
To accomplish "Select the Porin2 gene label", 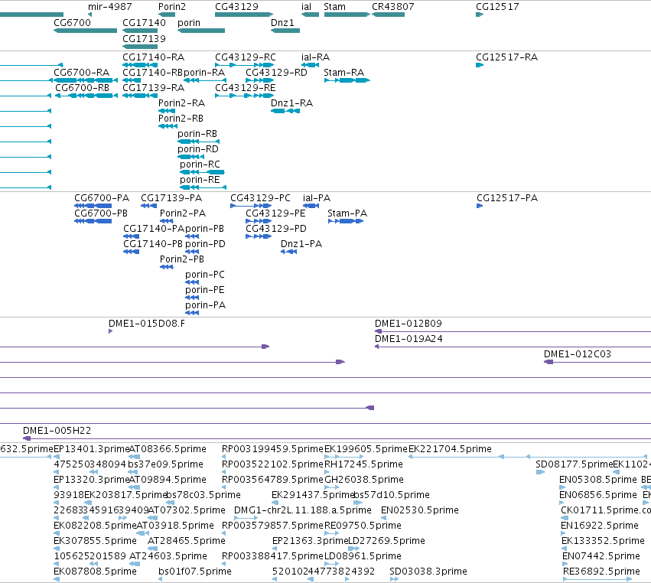I will [172, 7].
